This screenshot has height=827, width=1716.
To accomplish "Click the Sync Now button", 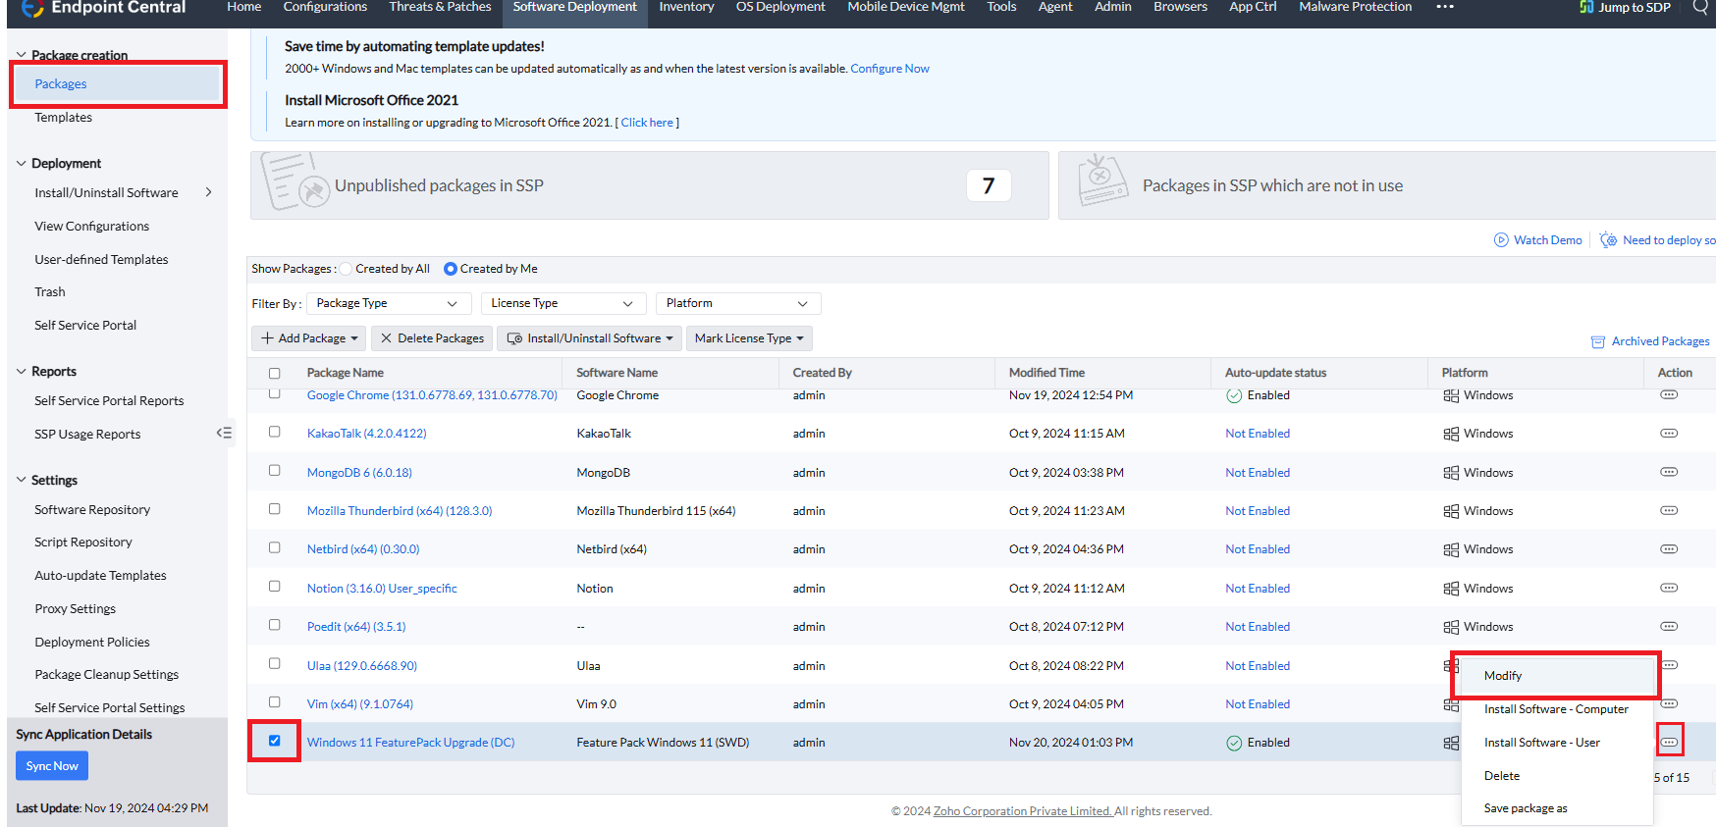I will [52, 766].
